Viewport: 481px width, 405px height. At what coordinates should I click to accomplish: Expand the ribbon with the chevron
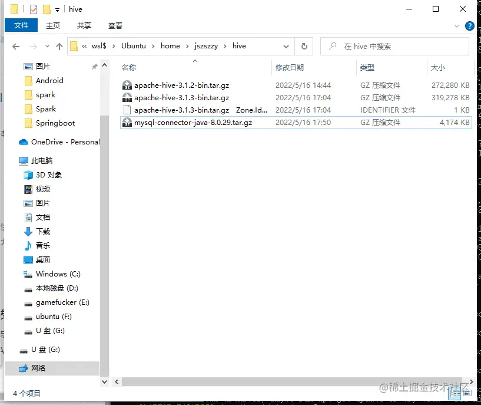[x=457, y=26]
